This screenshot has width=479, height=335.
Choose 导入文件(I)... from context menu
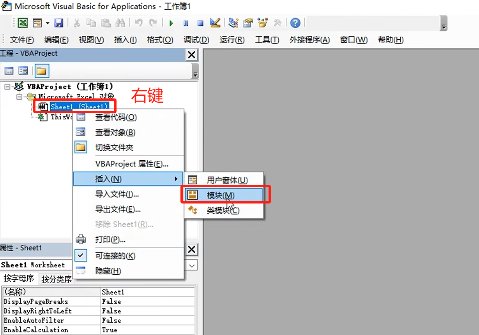tap(128, 194)
